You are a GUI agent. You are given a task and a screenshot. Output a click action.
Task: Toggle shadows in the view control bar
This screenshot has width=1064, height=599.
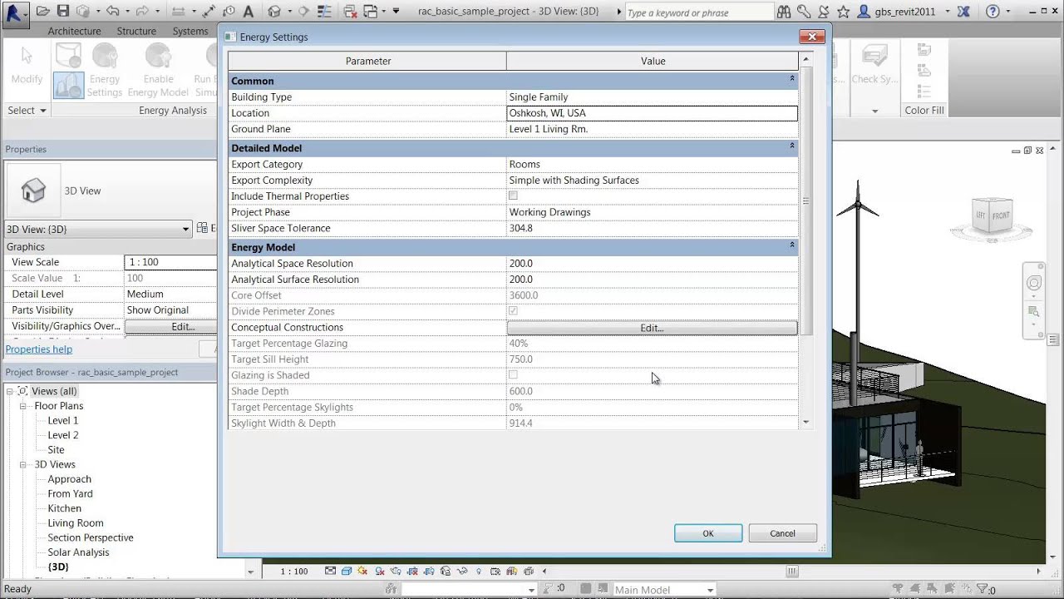click(x=379, y=572)
